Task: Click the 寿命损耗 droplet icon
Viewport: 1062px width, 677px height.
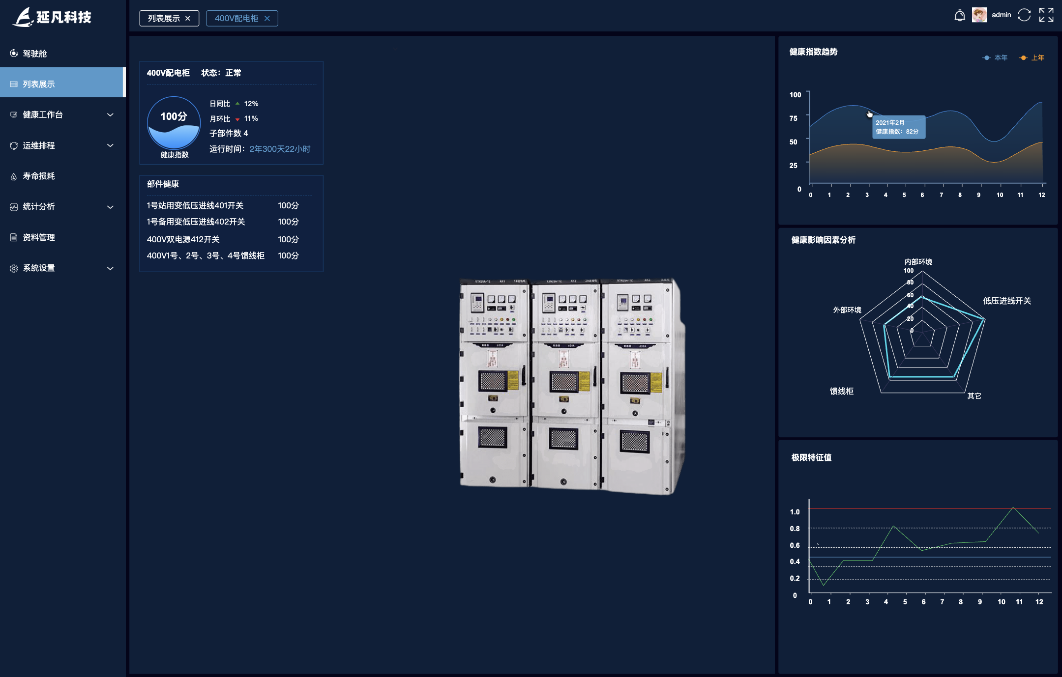Action: 14,176
